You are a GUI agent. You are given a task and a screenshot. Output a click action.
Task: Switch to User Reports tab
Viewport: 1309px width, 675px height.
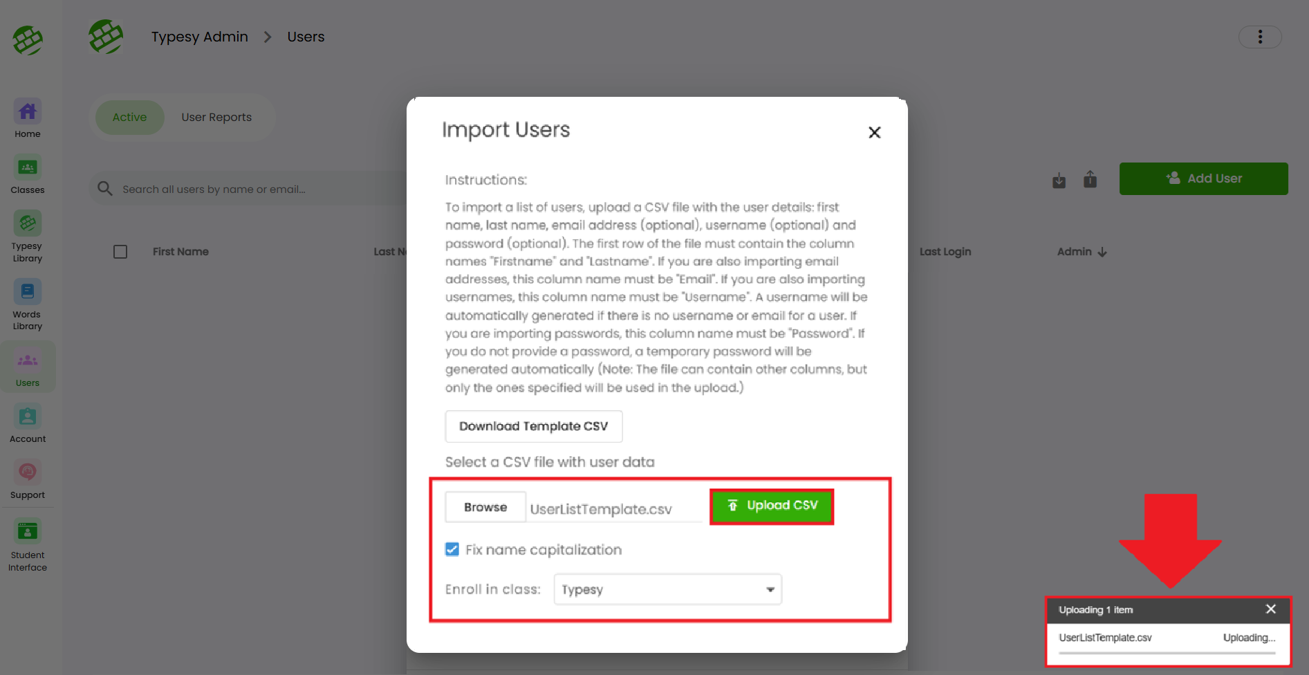coord(216,118)
